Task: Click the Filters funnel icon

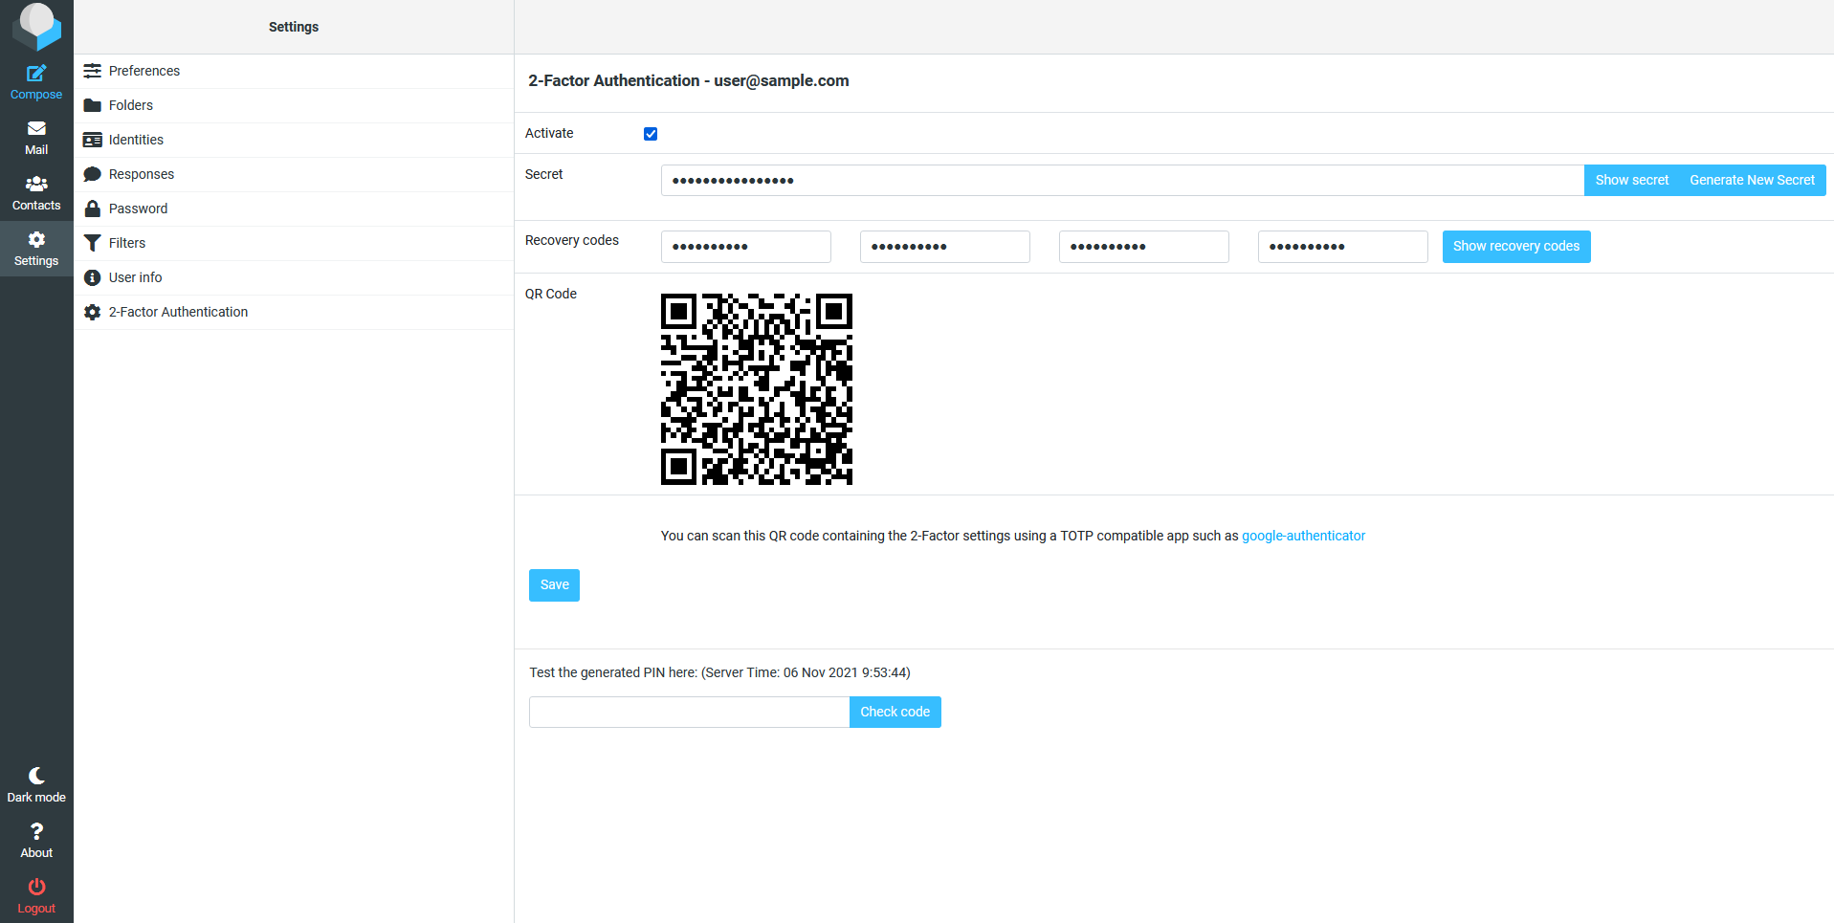Action: [93, 243]
